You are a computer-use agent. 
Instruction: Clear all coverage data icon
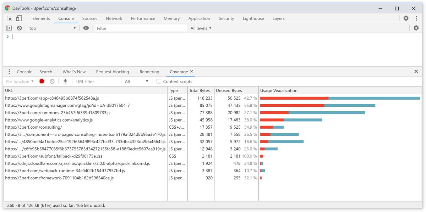[x=52, y=81]
